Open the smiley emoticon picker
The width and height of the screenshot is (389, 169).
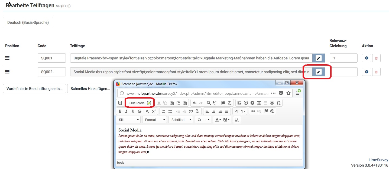coord(272,103)
